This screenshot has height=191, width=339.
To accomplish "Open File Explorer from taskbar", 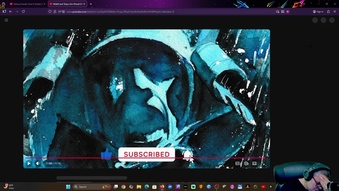I will pyautogui.click(x=139, y=187).
